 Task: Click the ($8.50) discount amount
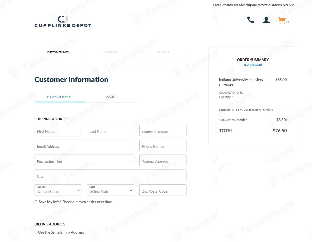[281, 120]
